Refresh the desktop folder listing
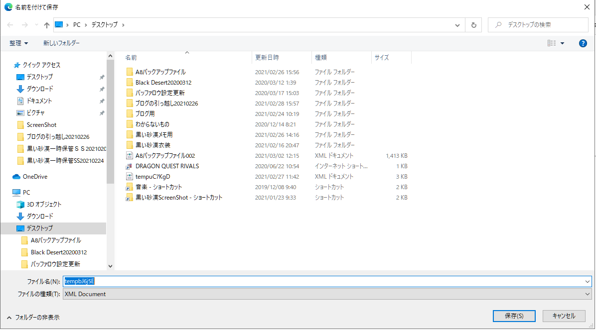This screenshot has height=330, width=596. (x=473, y=25)
